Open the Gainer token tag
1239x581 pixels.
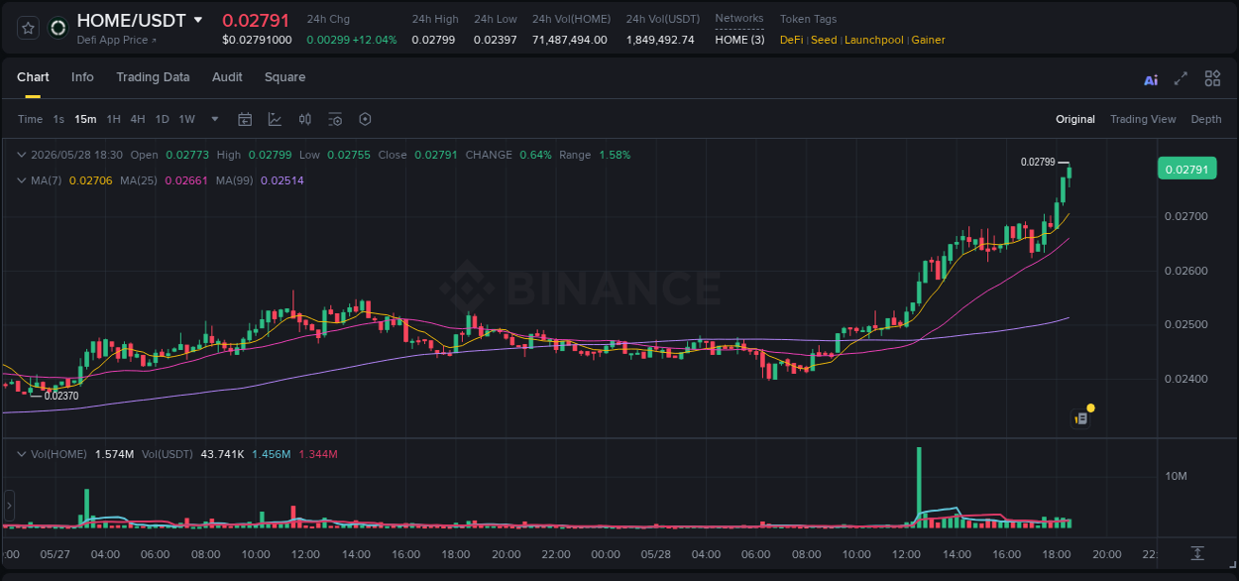pyautogui.click(x=929, y=40)
